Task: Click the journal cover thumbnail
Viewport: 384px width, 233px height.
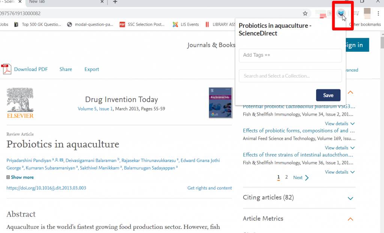Action: [220, 103]
